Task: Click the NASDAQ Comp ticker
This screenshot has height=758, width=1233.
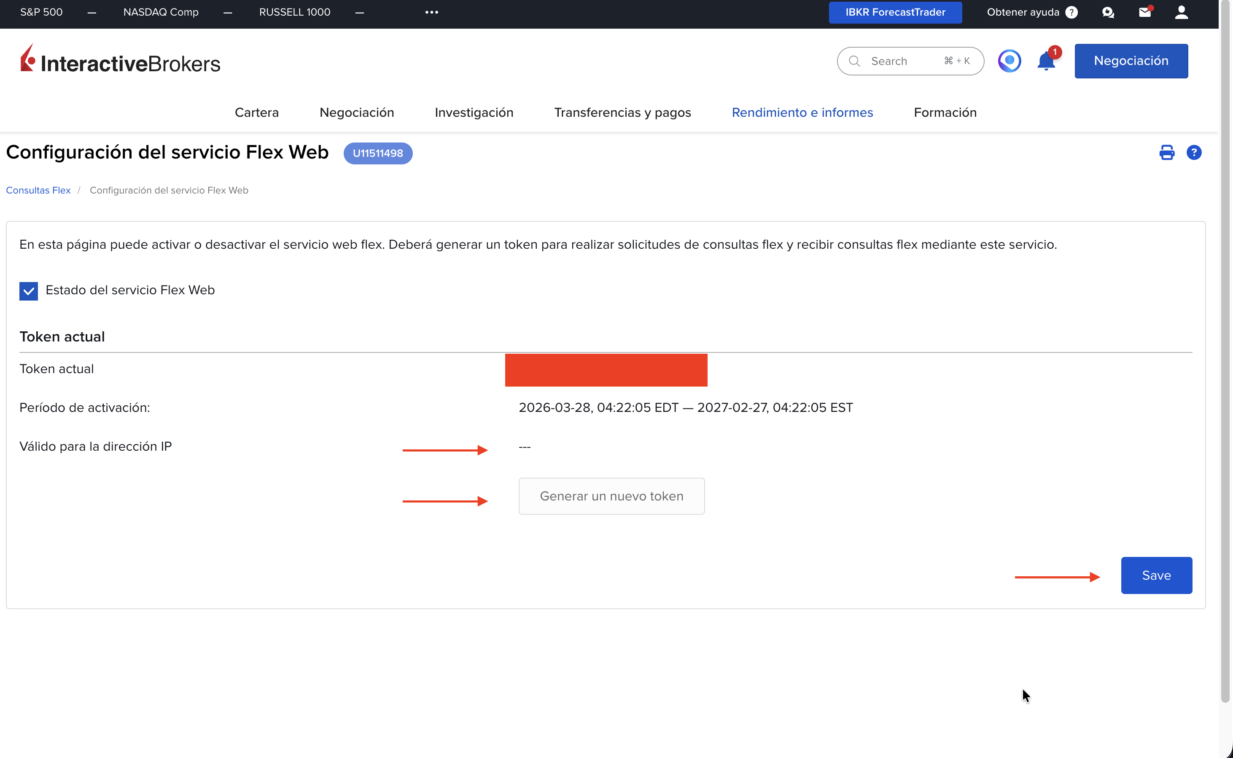Action: (x=161, y=12)
